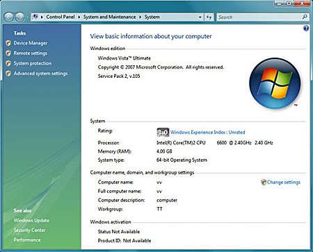Expand the arrow after System and Maintenance

pyautogui.click(x=140, y=17)
